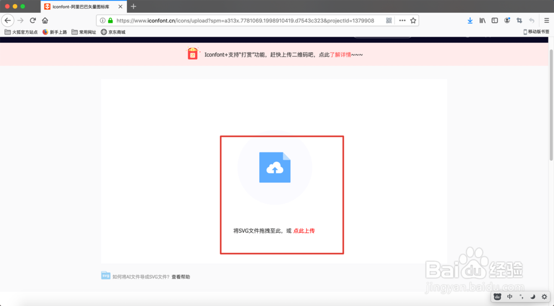Open the hamburger application menu
The width and height of the screenshot is (554, 306).
pos(546,21)
